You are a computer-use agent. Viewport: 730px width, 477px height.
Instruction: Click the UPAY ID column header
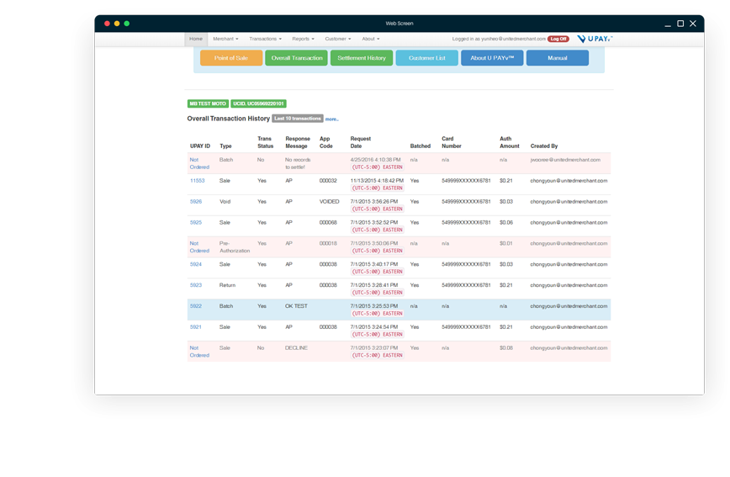200,146
